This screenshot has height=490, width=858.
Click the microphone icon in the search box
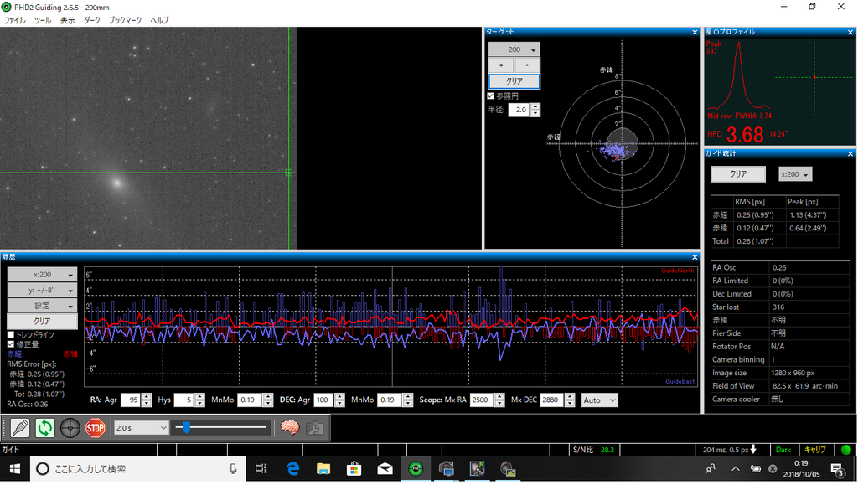(x=233, y=469)
